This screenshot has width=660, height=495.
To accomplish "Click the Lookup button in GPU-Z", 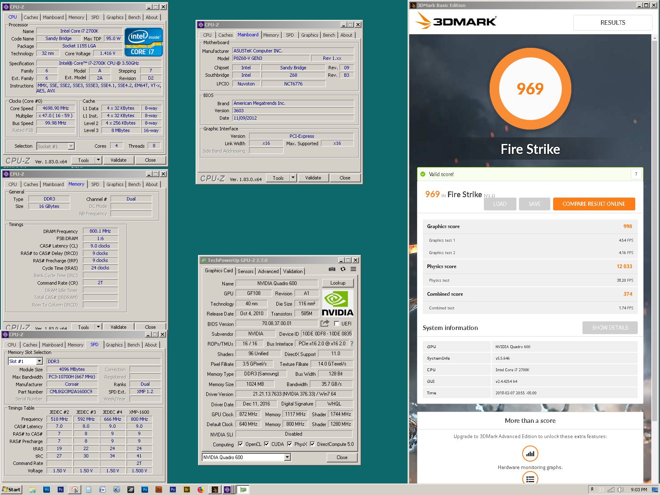I will tap(337, 283).
